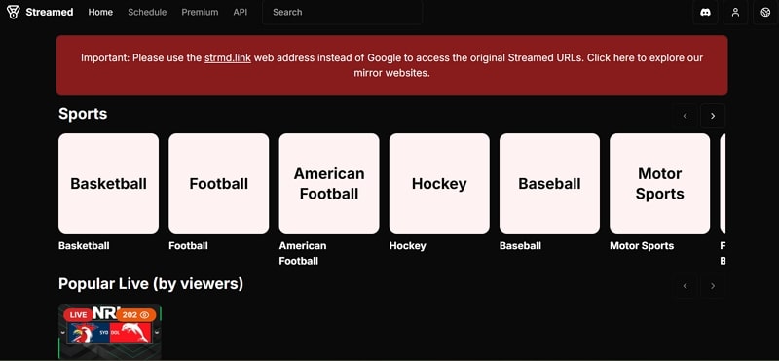Open the Basketball sport card
The height and width of the screenshot is (361, 779).
tap(108, 183)
